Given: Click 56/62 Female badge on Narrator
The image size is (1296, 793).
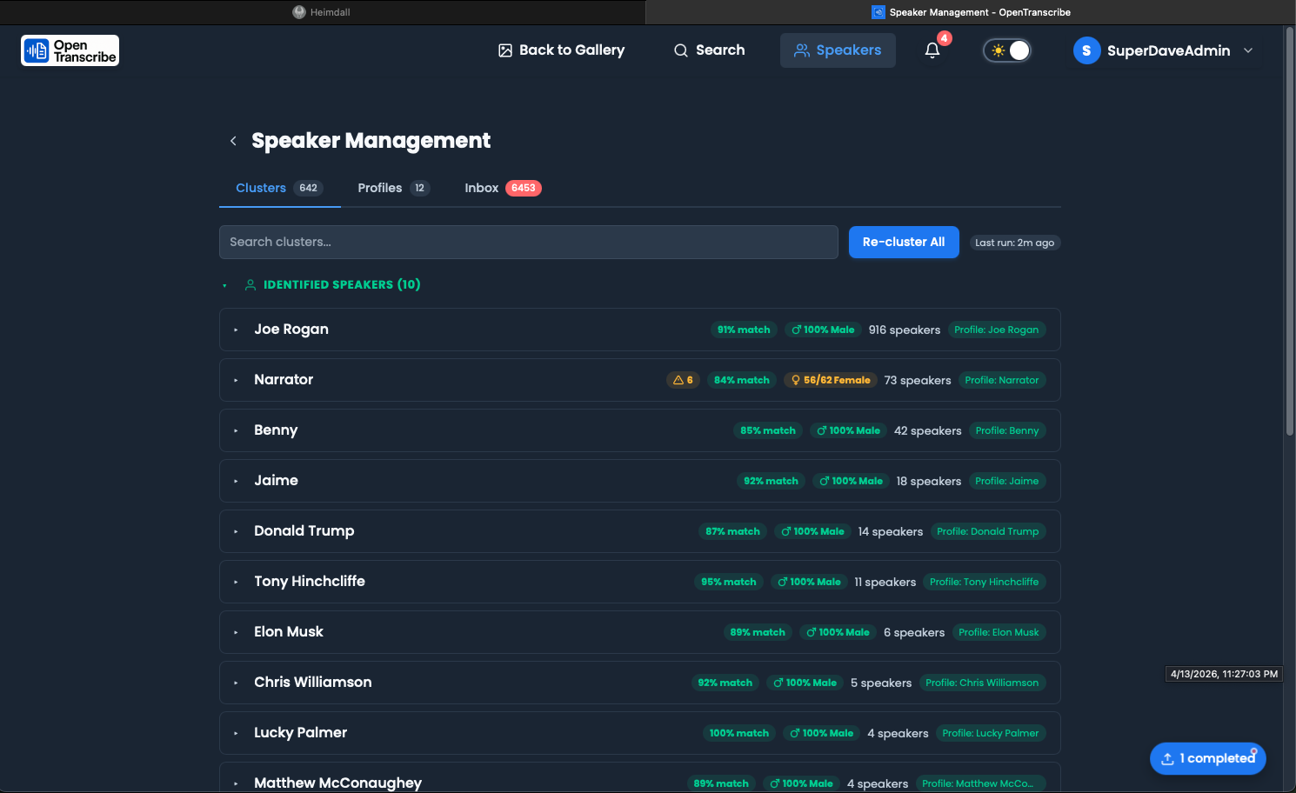Looking at the screenshot, I should tap(831, 380).
